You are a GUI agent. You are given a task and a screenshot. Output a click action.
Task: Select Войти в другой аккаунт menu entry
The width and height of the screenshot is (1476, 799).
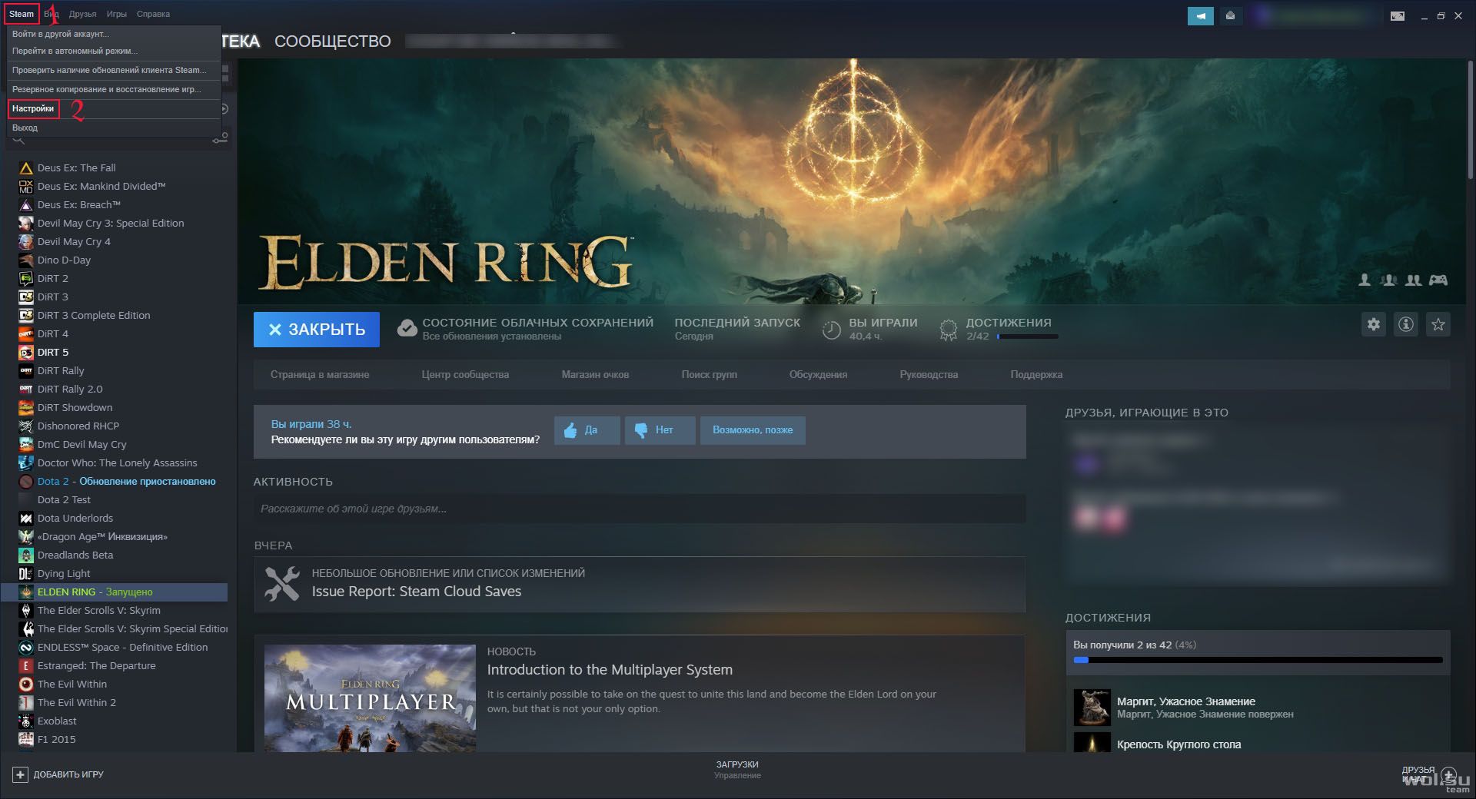61,34
